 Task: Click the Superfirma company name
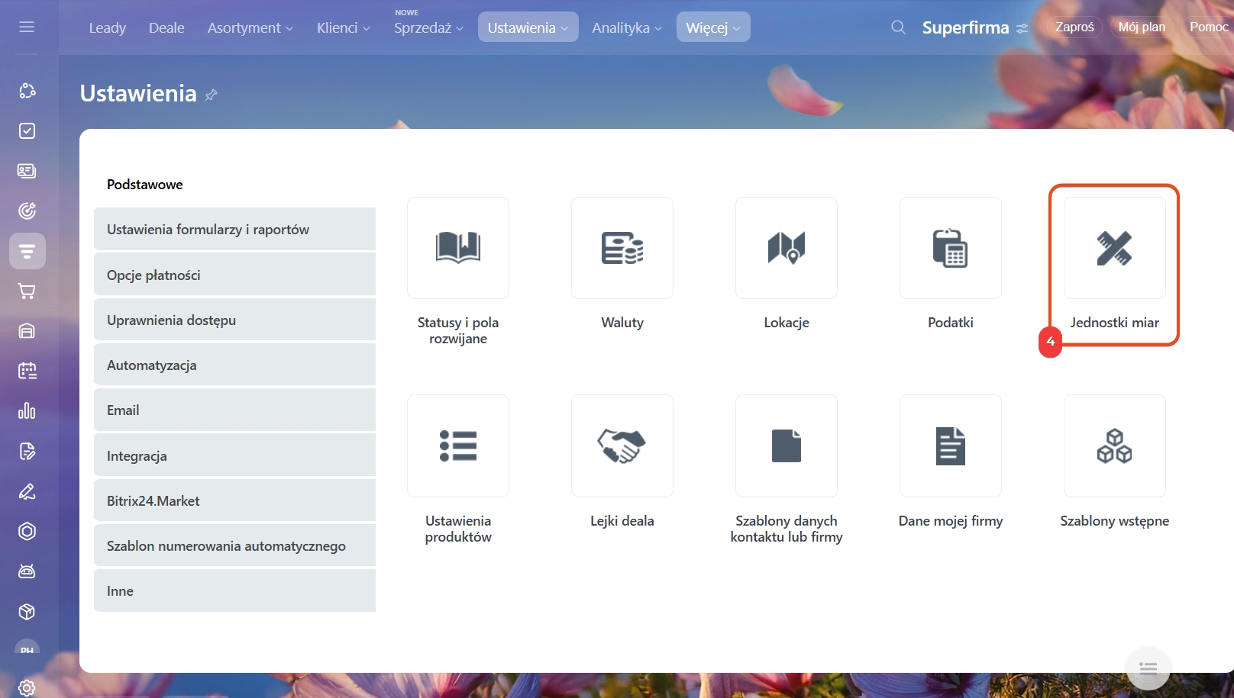[965, 28]
